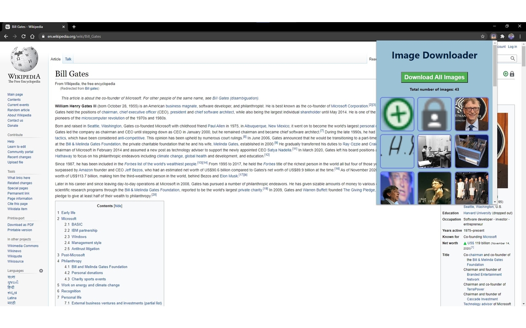Image resolution: width=526 pixels, height=328 pixels.
Task: Select the handwritten signature thumbnail
Action: (397, 151)
